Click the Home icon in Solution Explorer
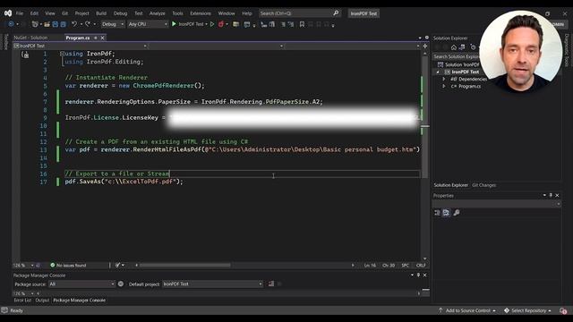The height and width of the screenshot is (322, 573). click(x=454, y=47)
